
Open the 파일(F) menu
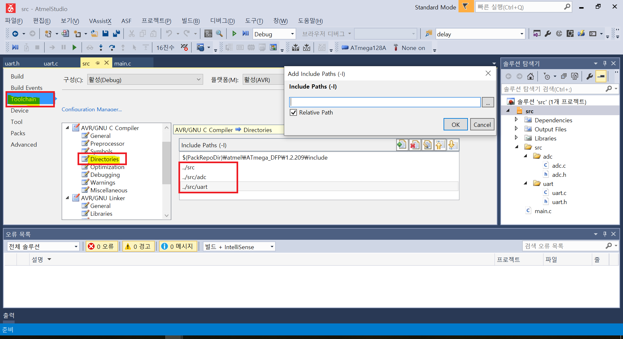tap(14, 21)
